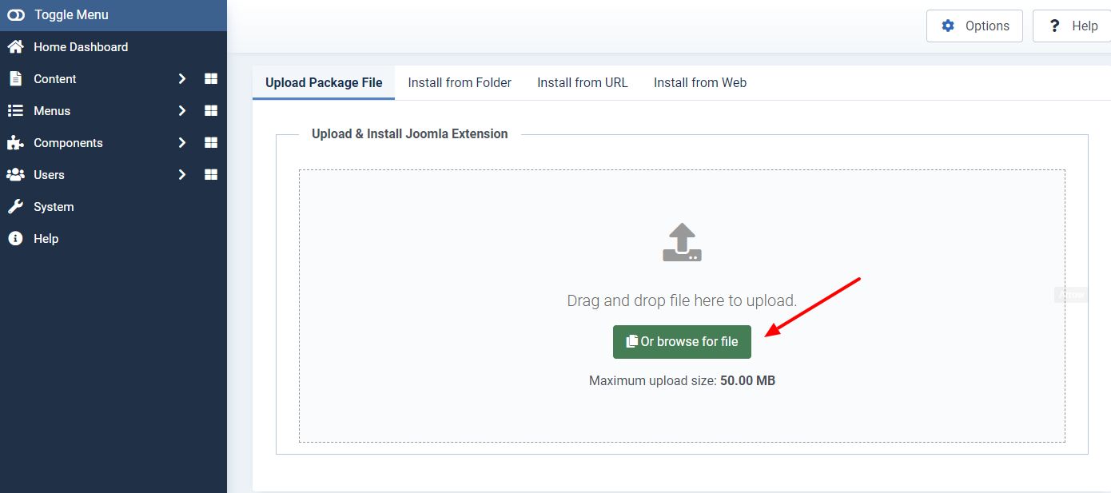The image size is (1111, 493).
Task: Expand the Components submenu chevron
Action: pos(182,143)
